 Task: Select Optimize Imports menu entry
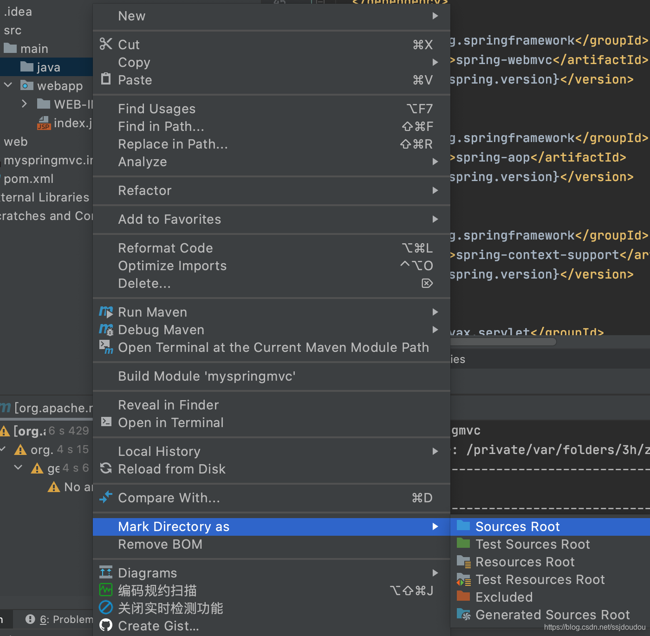[272, 266]
